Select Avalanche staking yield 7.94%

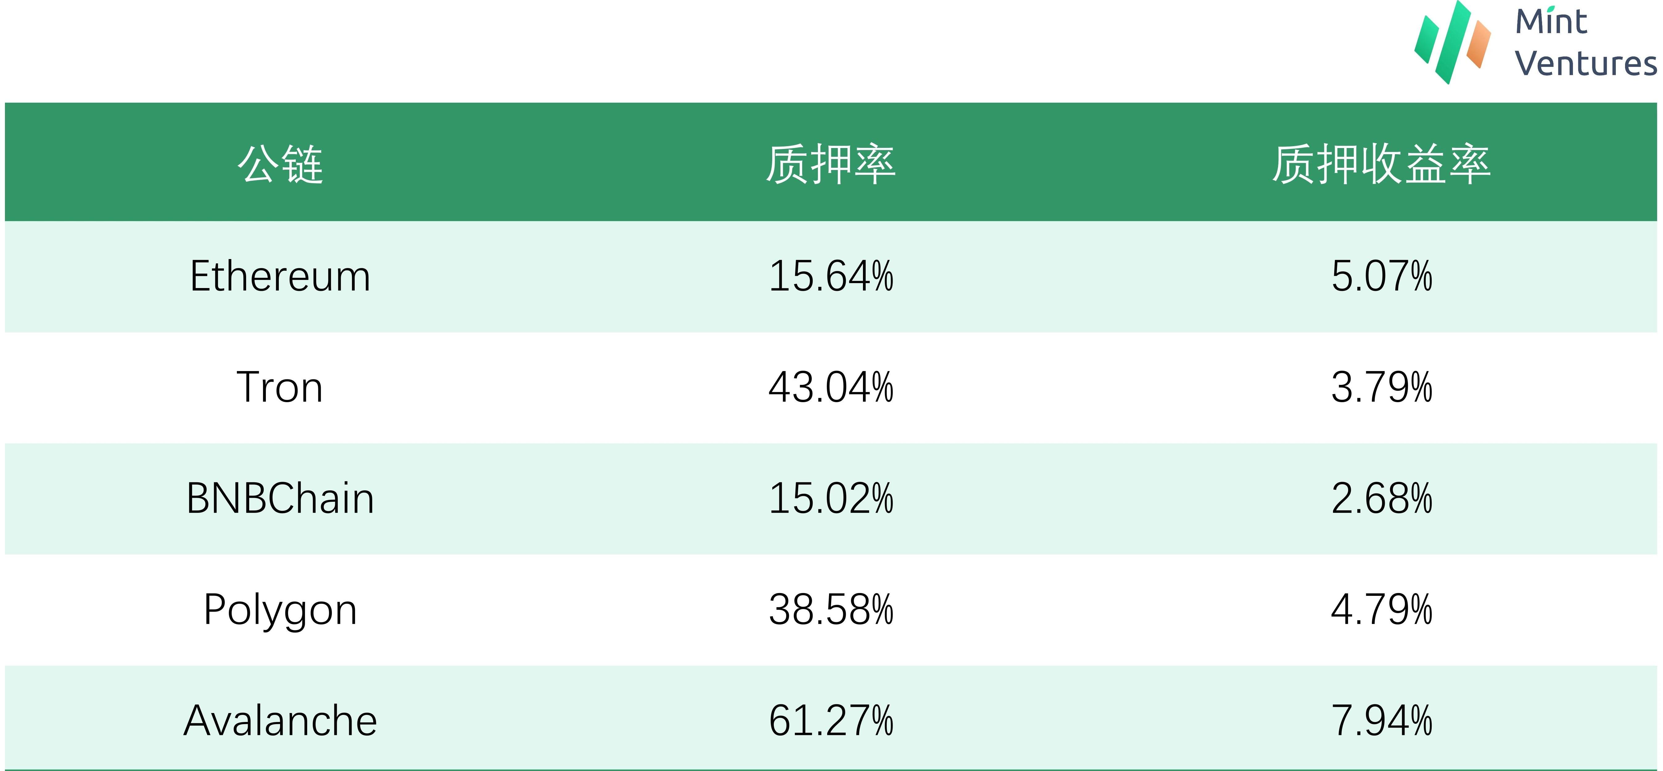1381,721
